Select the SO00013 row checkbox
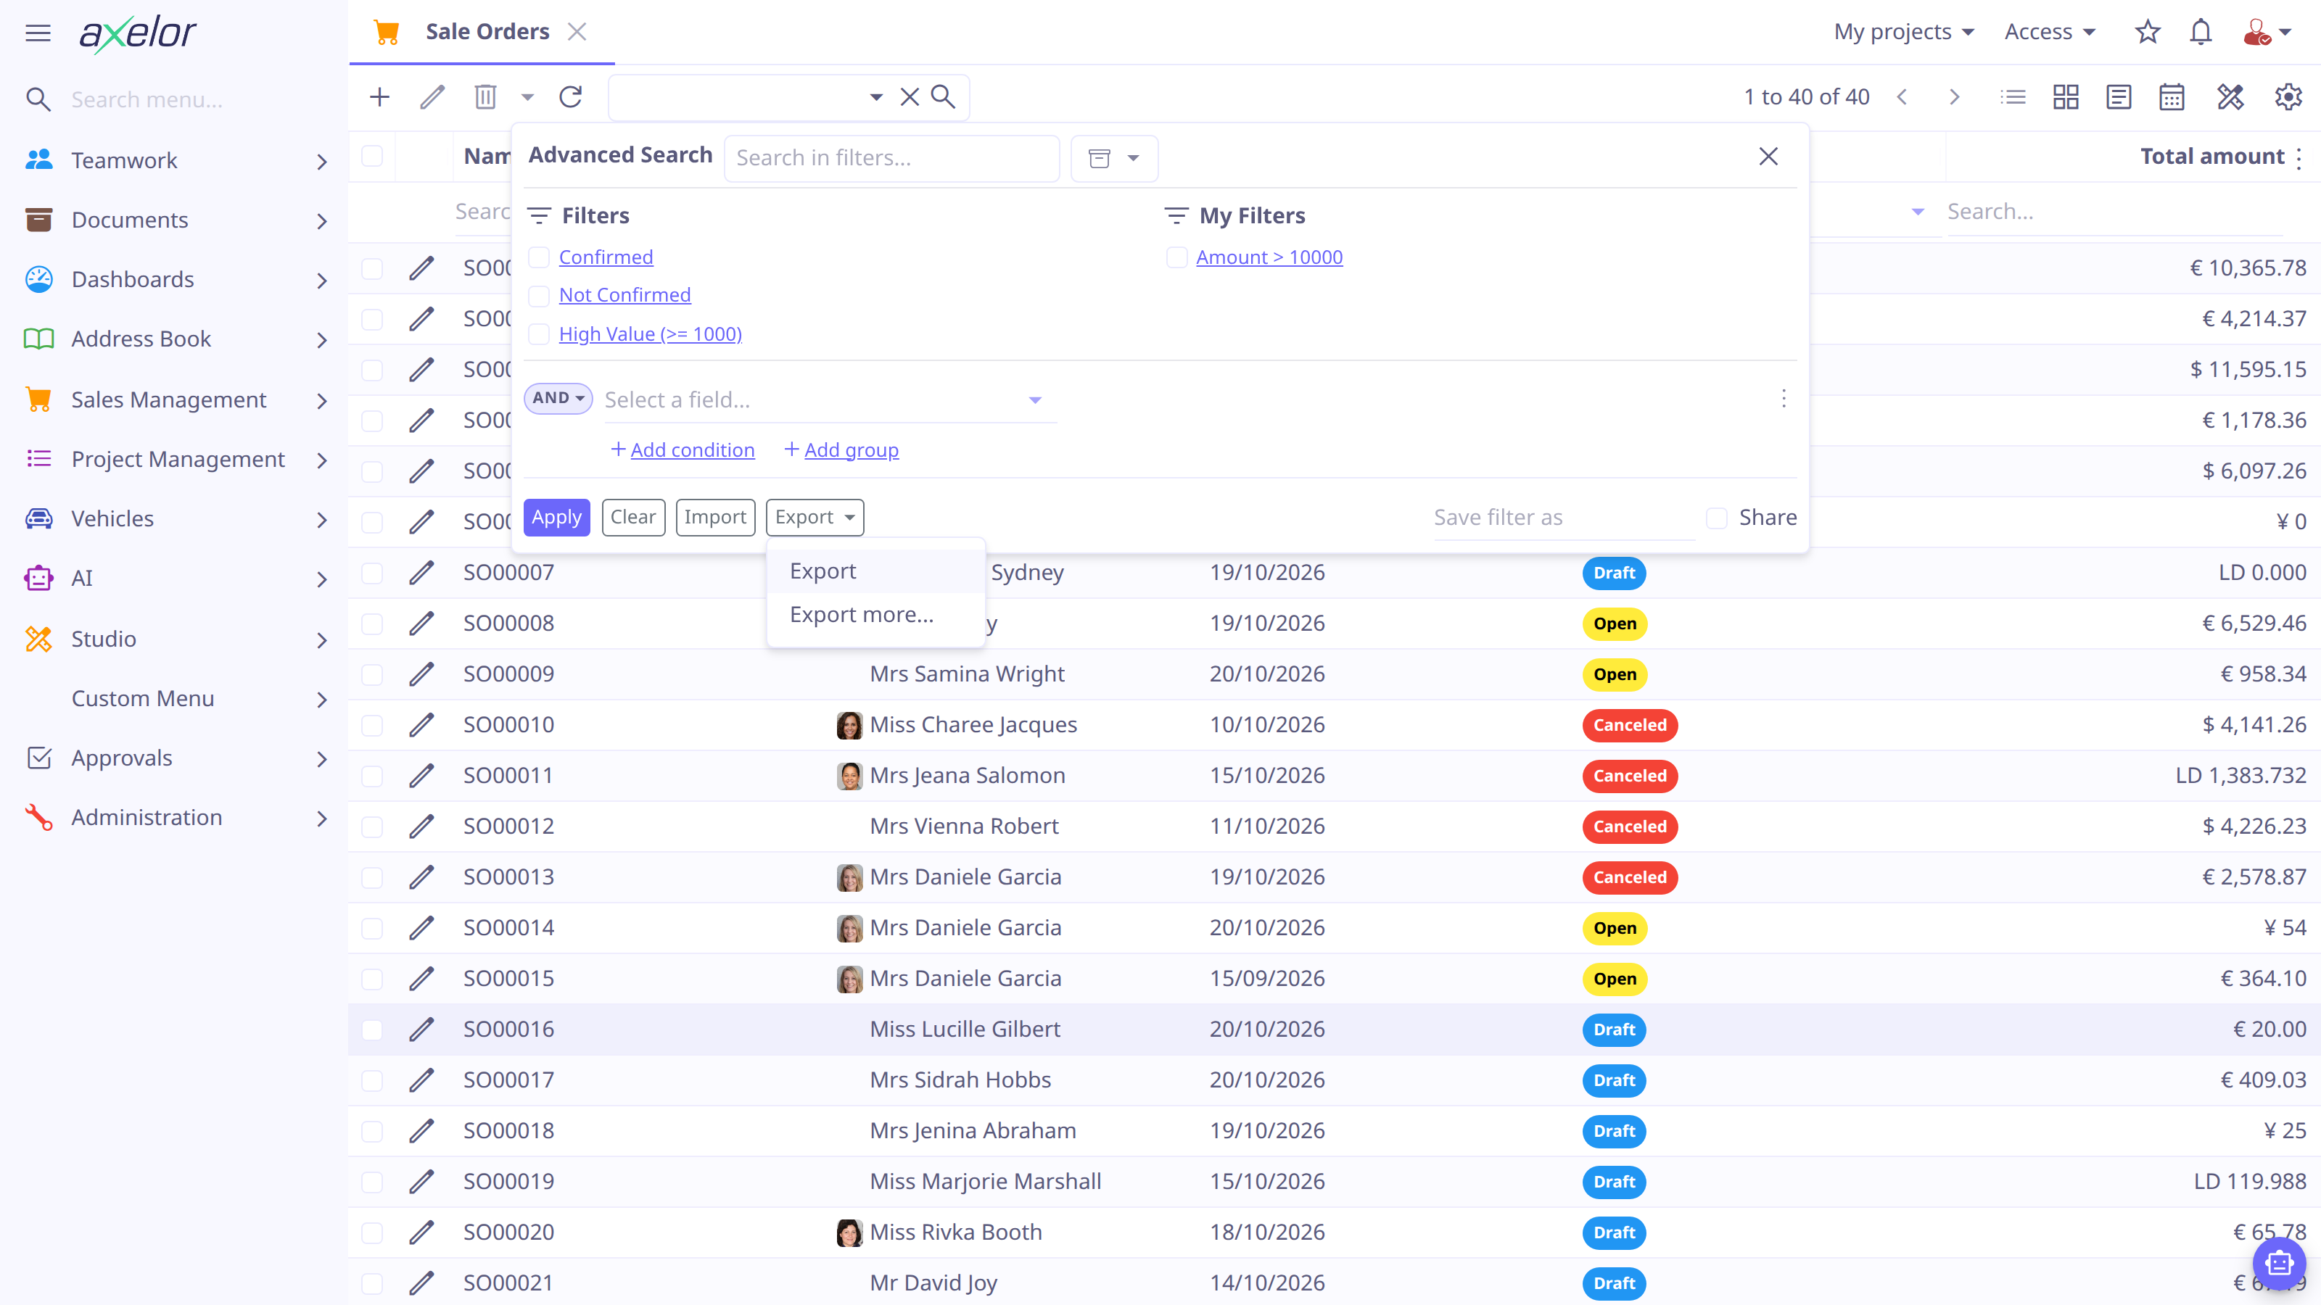Screen dimensions: 2321x1305 tap(372, 878)
